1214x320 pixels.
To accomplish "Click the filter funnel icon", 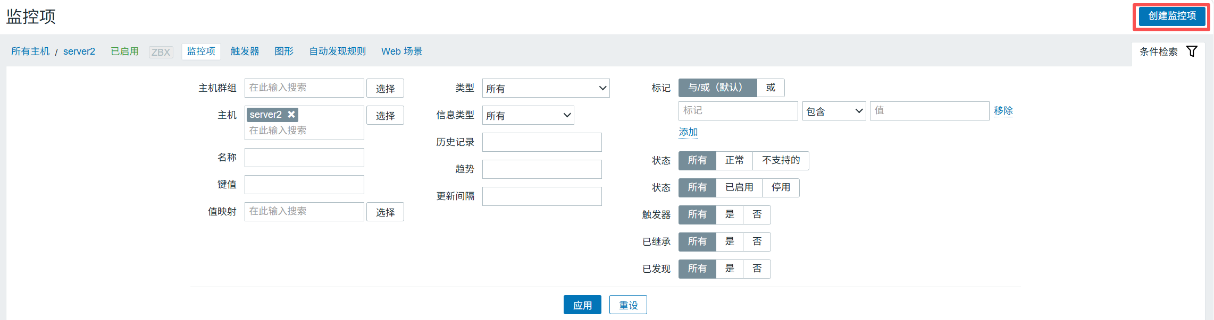I will (x=1192, y=51).
